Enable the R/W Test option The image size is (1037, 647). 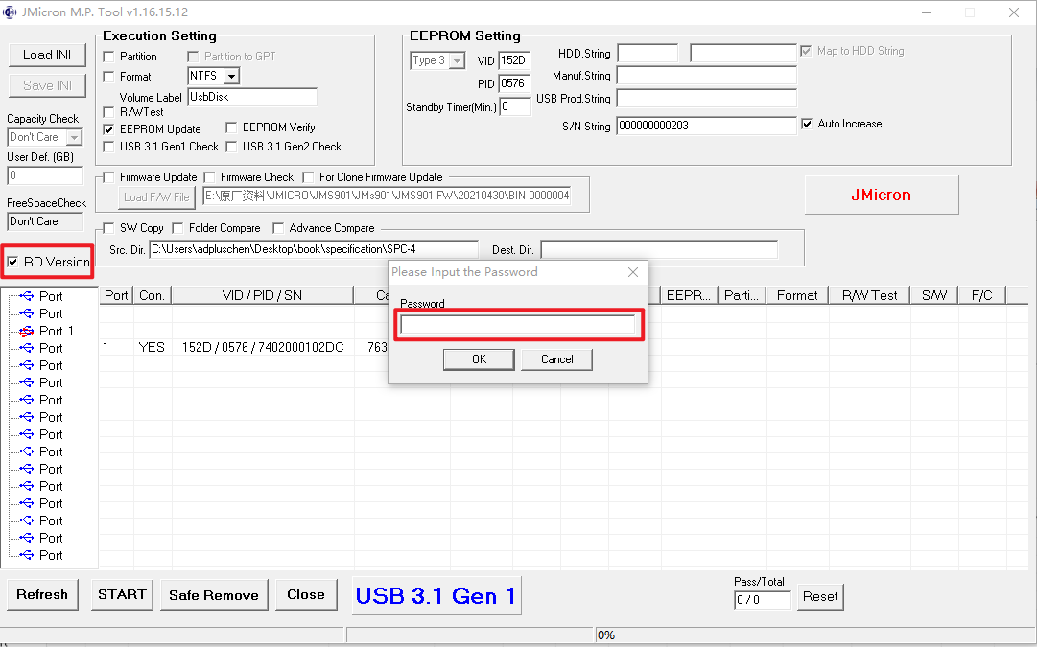(x=109, y=112)
